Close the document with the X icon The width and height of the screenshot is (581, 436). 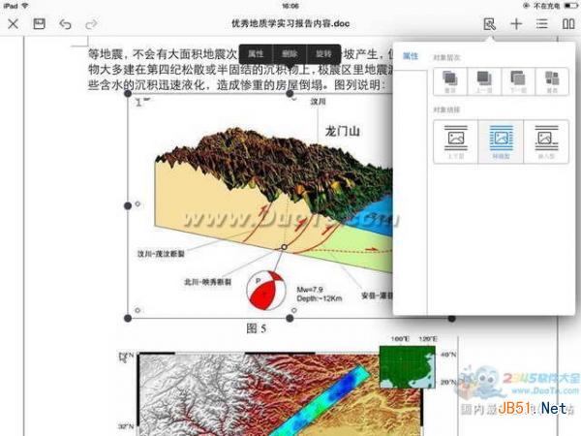13,22
